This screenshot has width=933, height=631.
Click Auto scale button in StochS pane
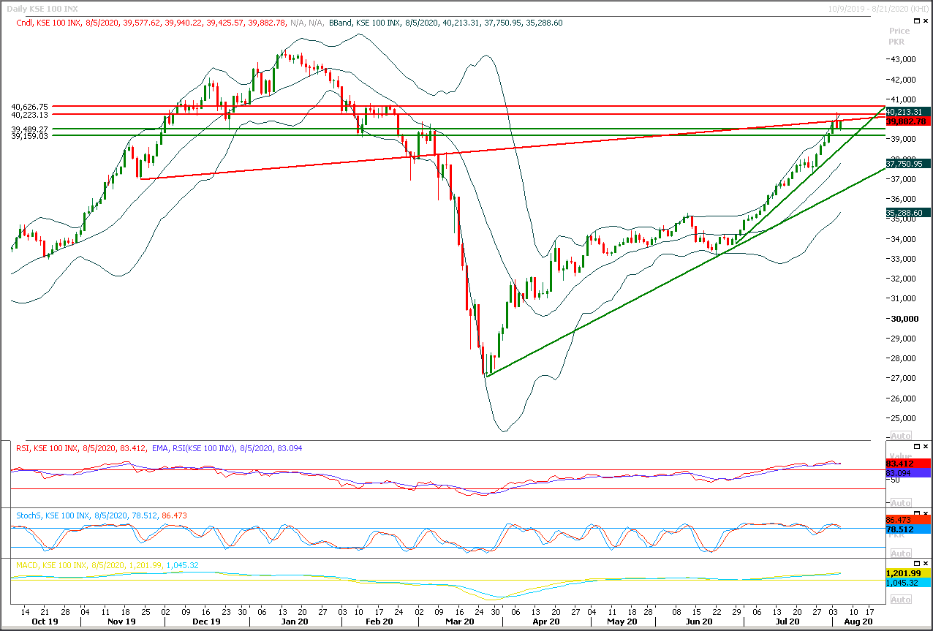pyautogui.click(x=901, y=553)
